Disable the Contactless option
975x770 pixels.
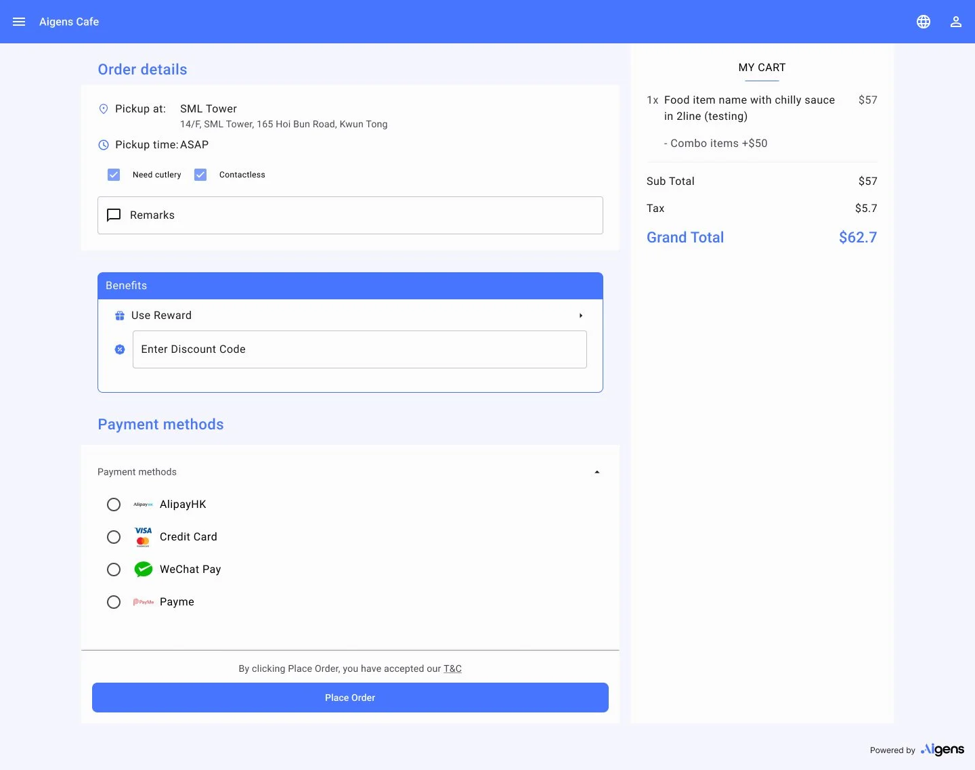pyautogui.click(x=200, y=174)
